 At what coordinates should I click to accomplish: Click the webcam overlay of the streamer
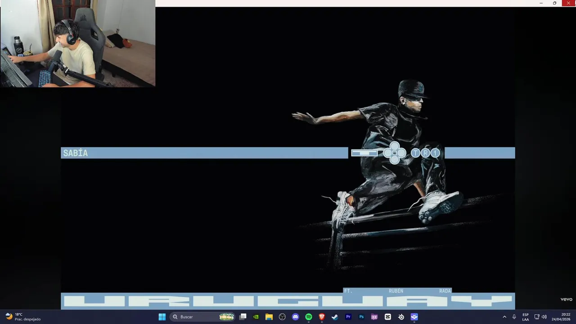click(x=77, y=43)
